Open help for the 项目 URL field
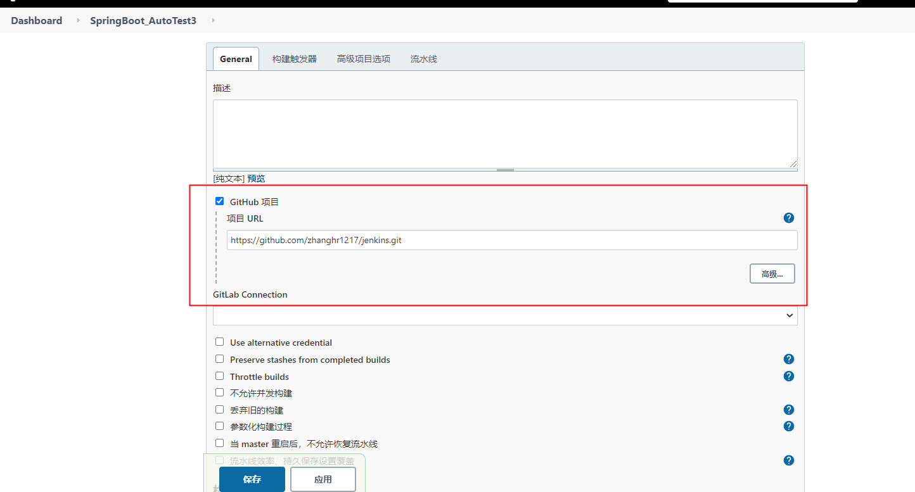 pyautogui.click(x=788, y=217)
